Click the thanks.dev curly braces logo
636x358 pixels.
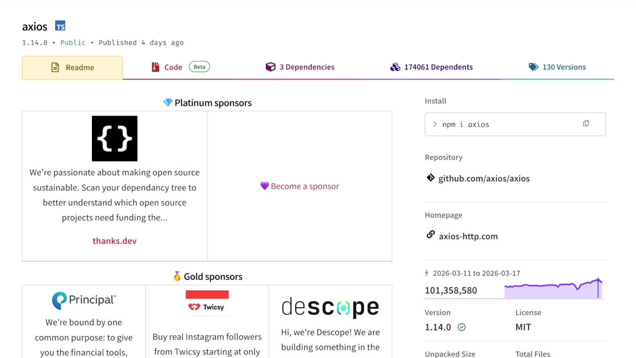[x=114, y=138]
